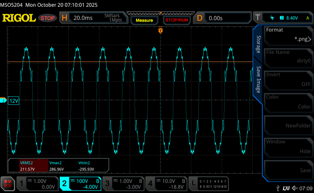Switch to the Storage tab
This screenshot has width=314, height=193.
(x=258, y=44)
